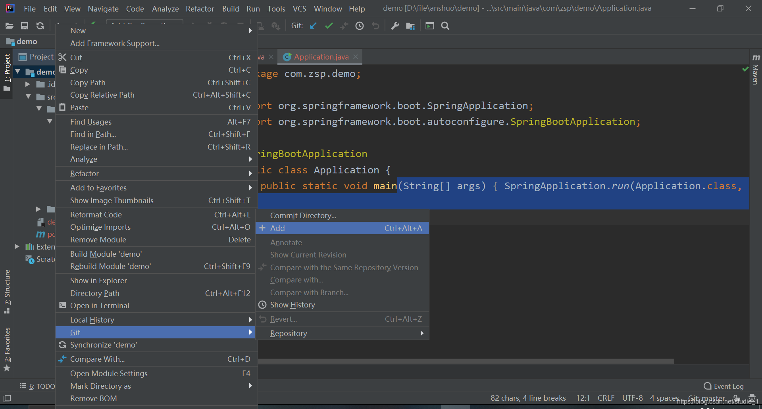Click the 12:1 cursor position

point(583,398)
